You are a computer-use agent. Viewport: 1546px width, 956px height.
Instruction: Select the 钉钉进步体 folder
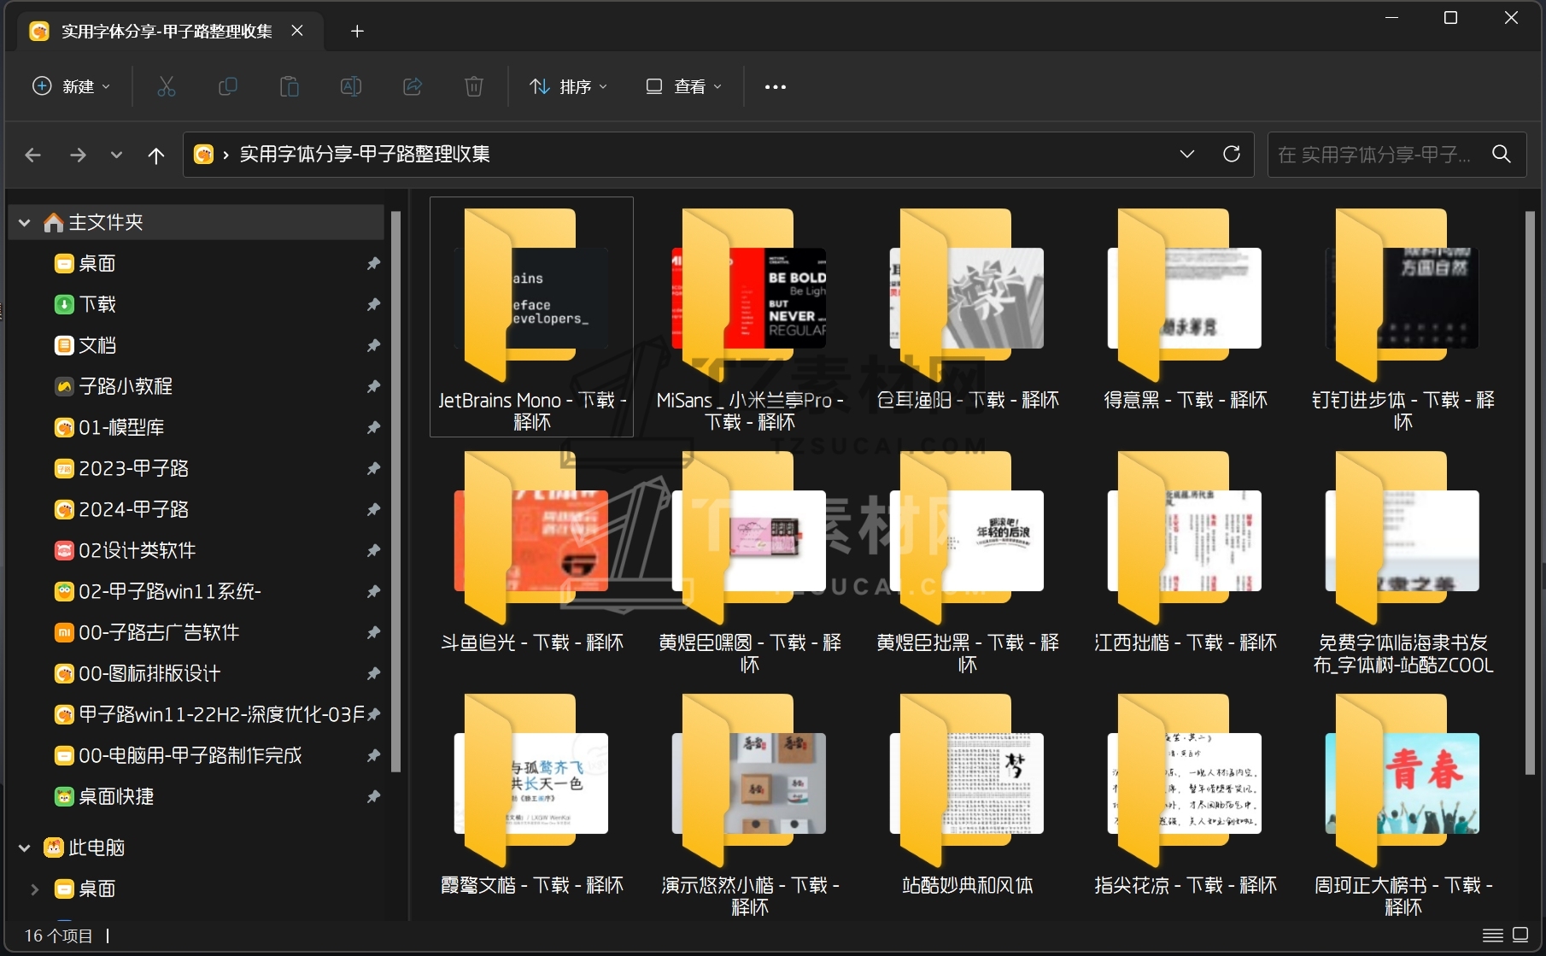1403,317
